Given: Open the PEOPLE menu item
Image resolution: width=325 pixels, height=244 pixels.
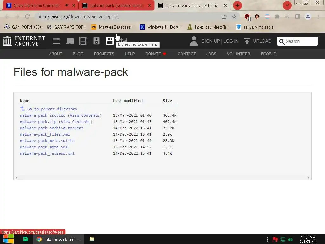Looking at the screenshot, I should tap(268, 54).
